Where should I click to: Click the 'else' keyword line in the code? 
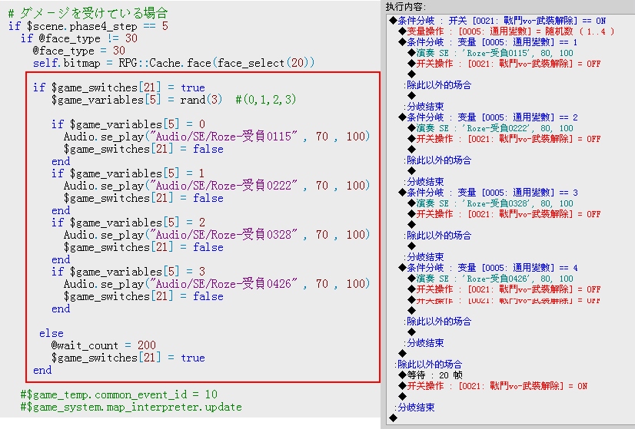click(51, 334)
